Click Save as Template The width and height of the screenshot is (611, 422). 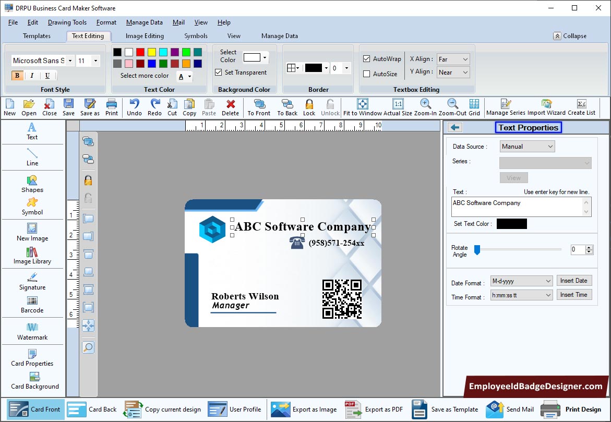tap(445, 409)
